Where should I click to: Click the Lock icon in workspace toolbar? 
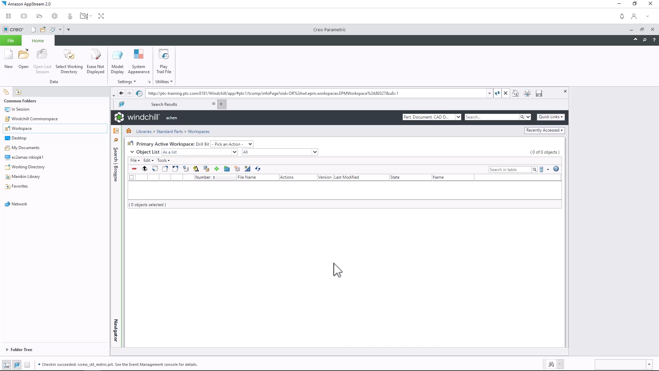tap(196, 169)
